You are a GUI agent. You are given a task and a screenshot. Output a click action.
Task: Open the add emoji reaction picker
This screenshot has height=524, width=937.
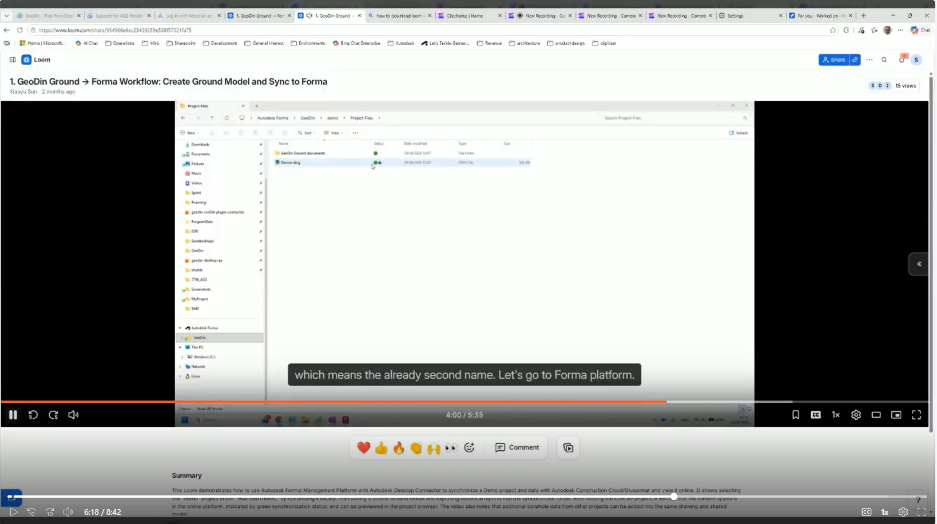469,447
